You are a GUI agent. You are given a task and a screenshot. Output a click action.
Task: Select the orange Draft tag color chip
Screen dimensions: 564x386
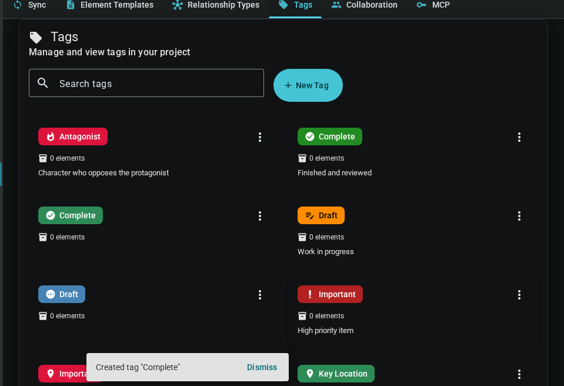(321, 215)
